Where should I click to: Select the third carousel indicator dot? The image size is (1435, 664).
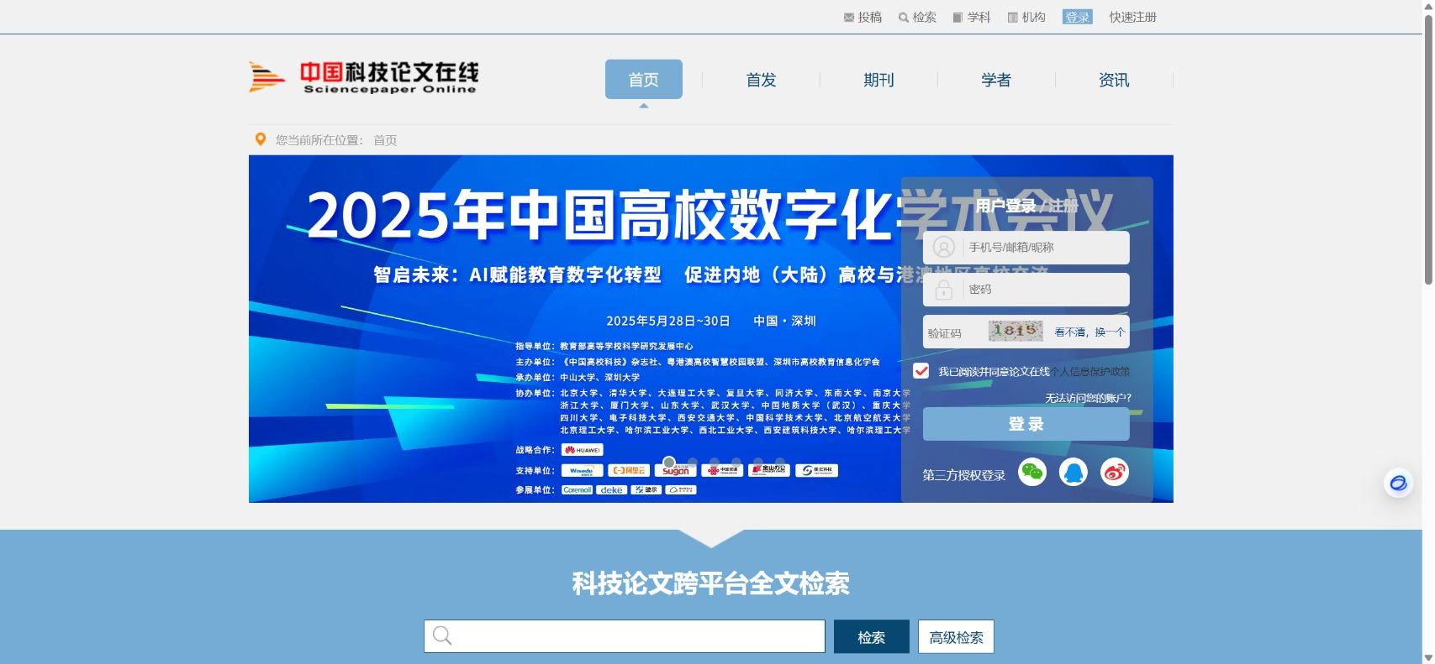pyautogui.click(x=714, y=463)
